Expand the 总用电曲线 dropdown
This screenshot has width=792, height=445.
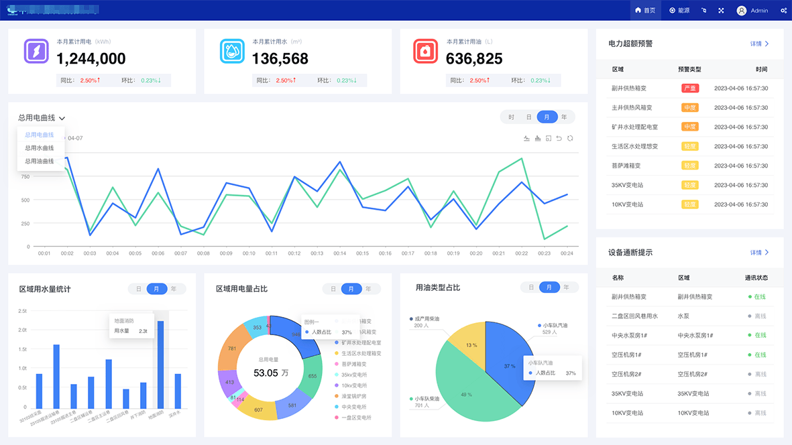[x=42, y=118]
